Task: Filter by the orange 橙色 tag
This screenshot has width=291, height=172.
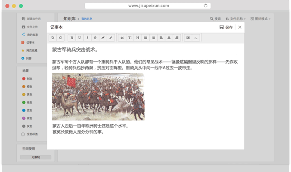Action: coord(27,86)
